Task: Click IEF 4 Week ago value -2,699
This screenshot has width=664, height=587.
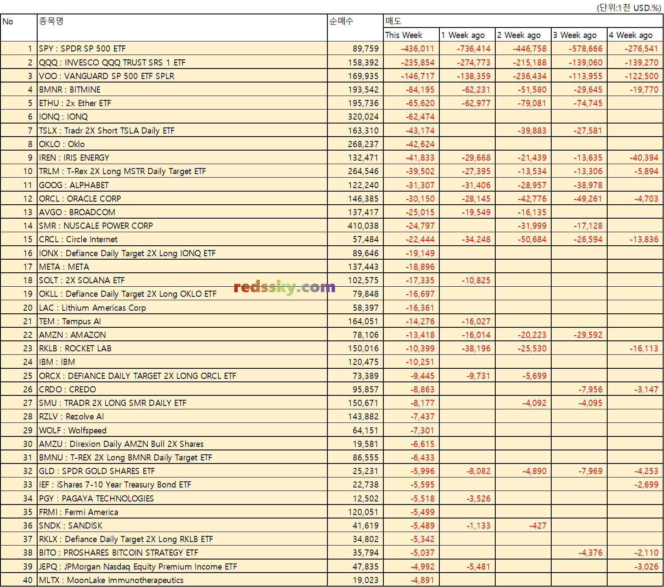Action: pos(635,484)
